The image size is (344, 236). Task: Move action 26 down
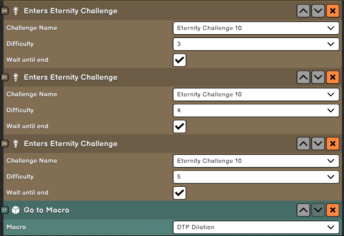coord(318,144)
